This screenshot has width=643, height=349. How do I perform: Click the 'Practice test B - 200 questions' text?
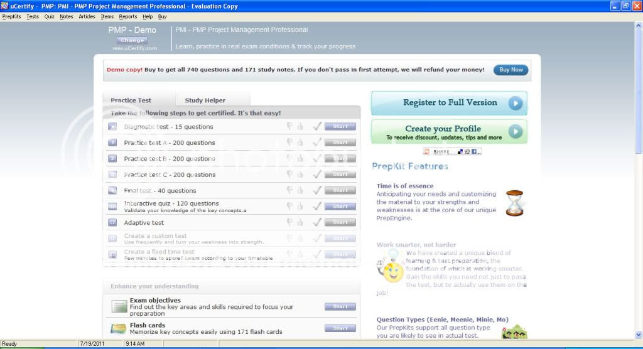(170, 159)
